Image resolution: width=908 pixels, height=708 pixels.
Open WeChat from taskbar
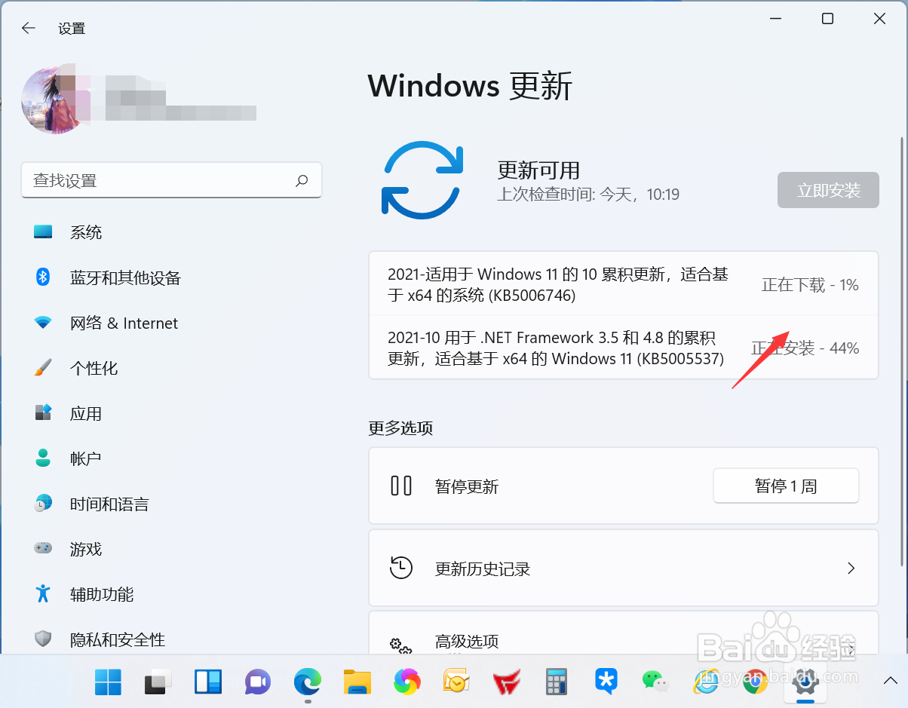[655, 682]
